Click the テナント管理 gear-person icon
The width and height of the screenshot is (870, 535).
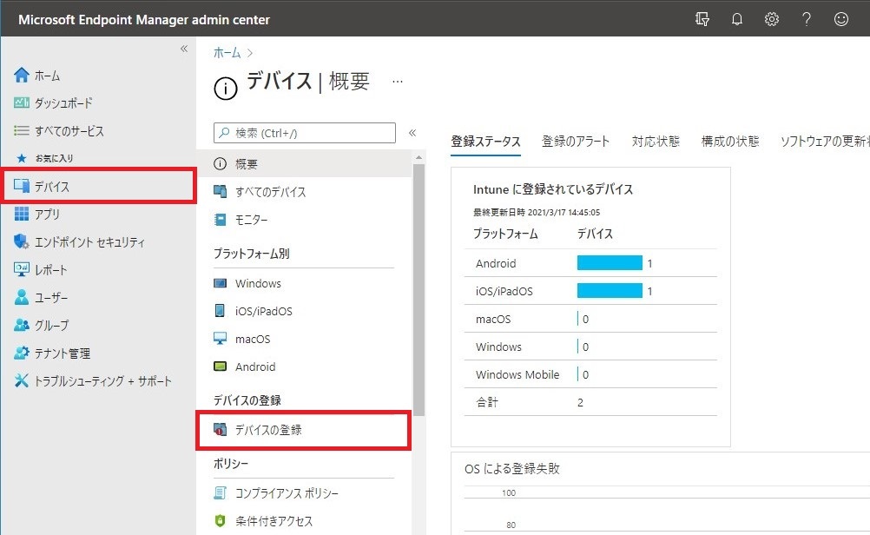(x=21, y=353)
